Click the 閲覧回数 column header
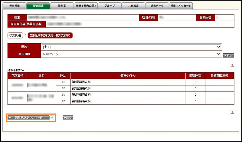 point(195,75)
